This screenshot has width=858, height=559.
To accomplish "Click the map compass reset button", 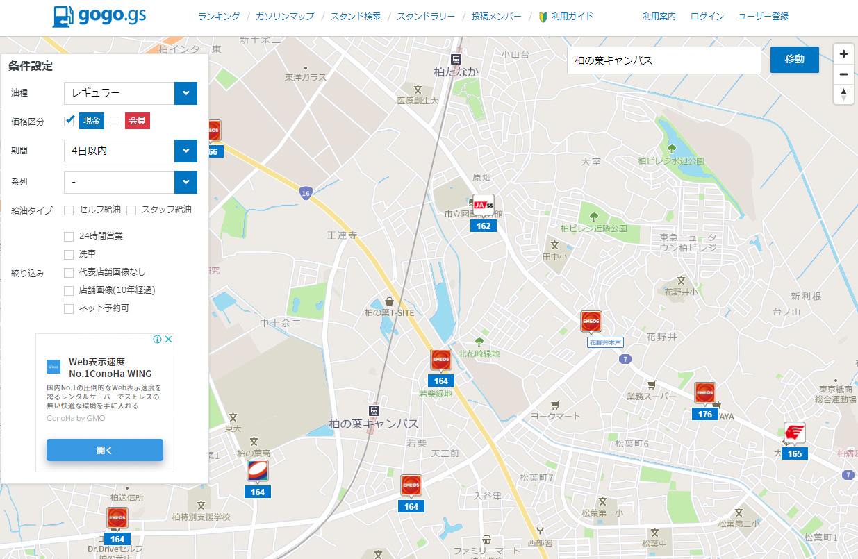I will tap(843, 94).
